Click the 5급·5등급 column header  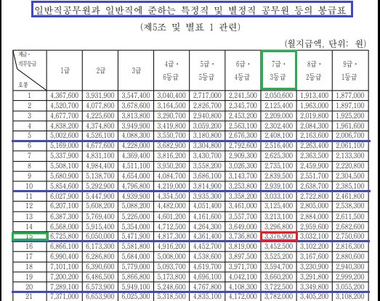pos(207,70)
